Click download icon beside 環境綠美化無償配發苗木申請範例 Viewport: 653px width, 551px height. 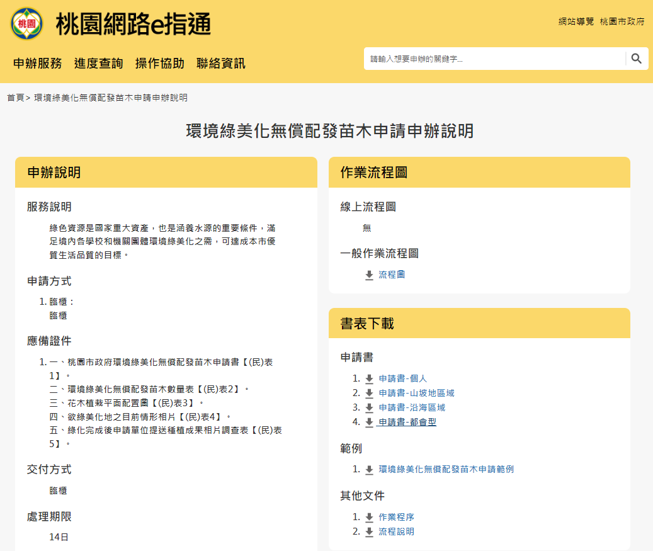pos(369,470)
